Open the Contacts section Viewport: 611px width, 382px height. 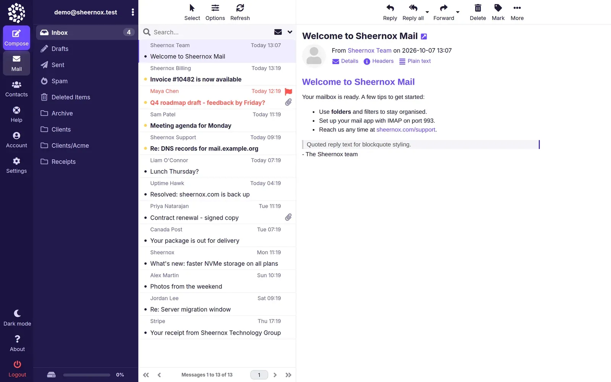point(16,89)
